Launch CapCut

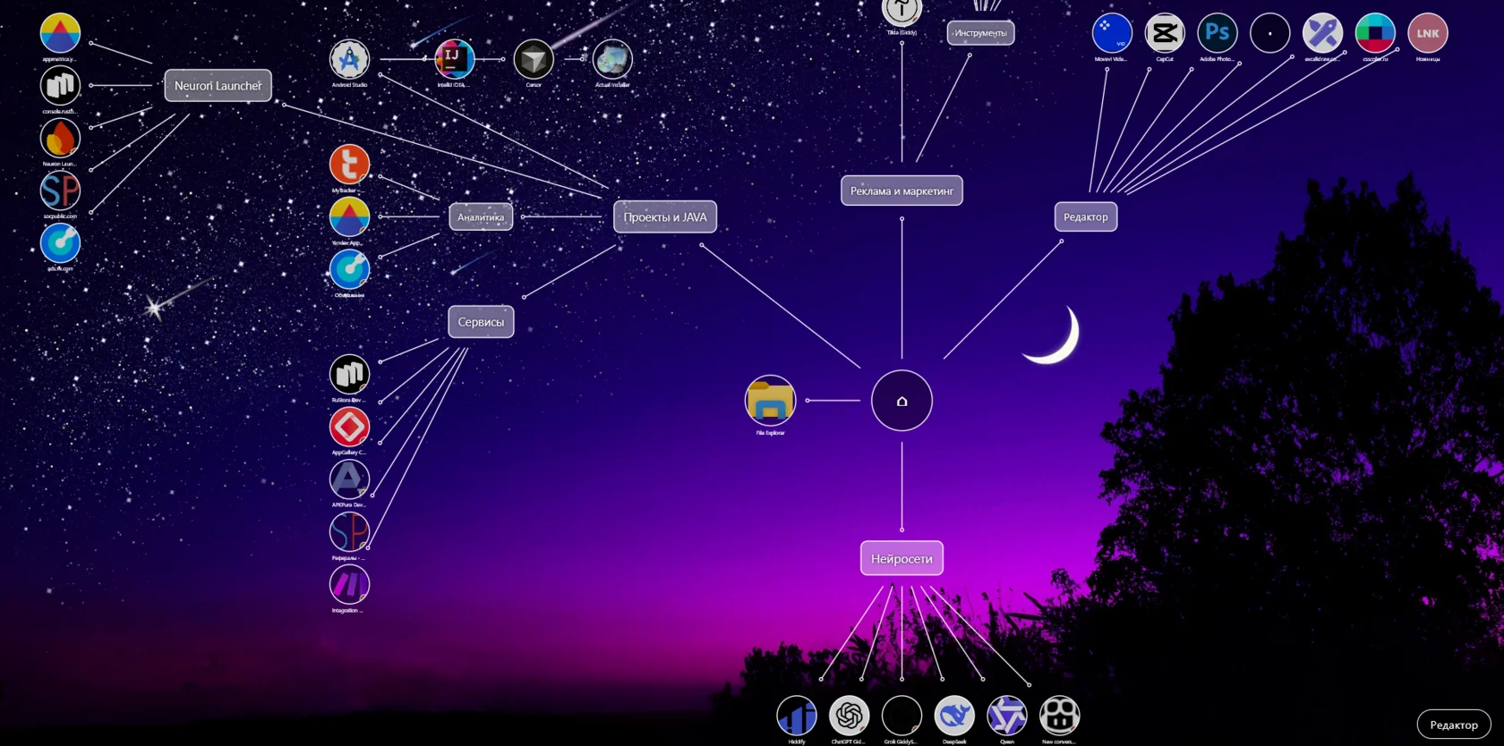(1165, 33)
